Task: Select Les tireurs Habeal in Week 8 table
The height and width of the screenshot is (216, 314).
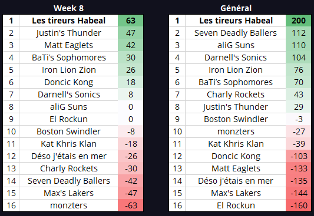Action: pos(69,21)
